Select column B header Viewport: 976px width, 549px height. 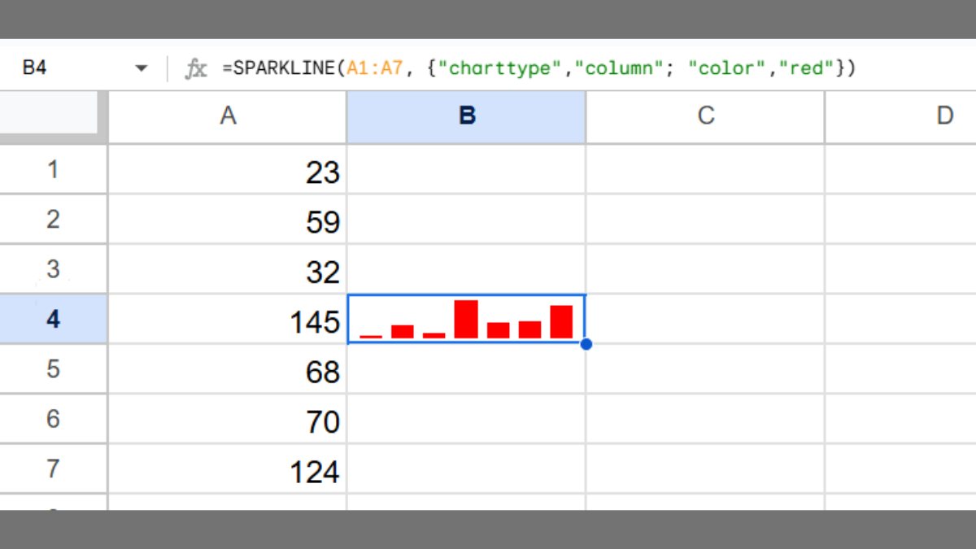point(466,116)
